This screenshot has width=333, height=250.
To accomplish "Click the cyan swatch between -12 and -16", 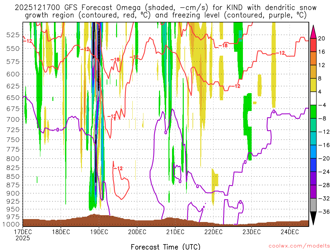I will coord(313,138).
